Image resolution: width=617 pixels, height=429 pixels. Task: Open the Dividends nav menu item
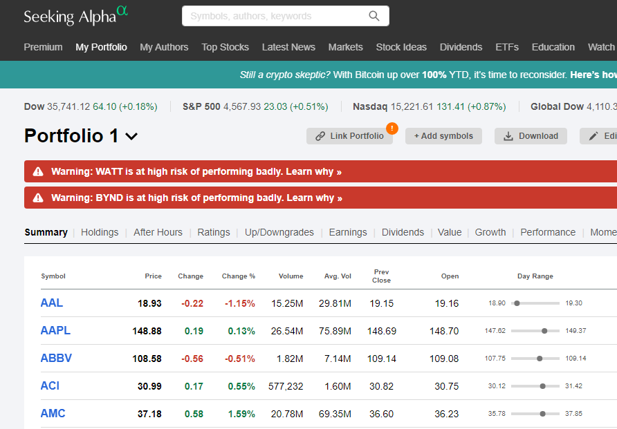pyautogui.click(x=461, y=47)
